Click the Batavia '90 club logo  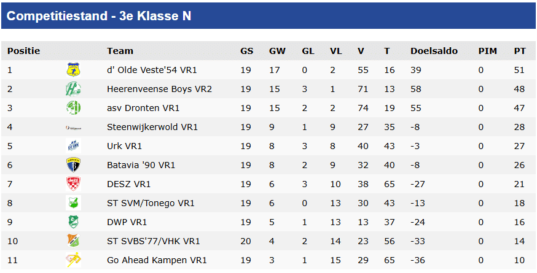[73, 165]
